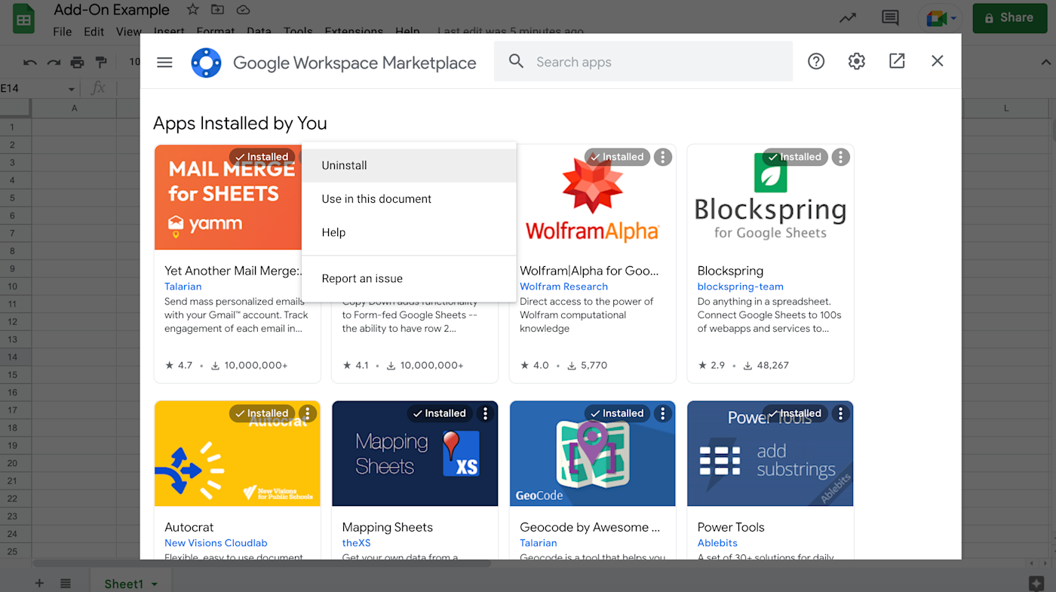
Task: Check the cloud save status icon
Action: coord(243,10)
